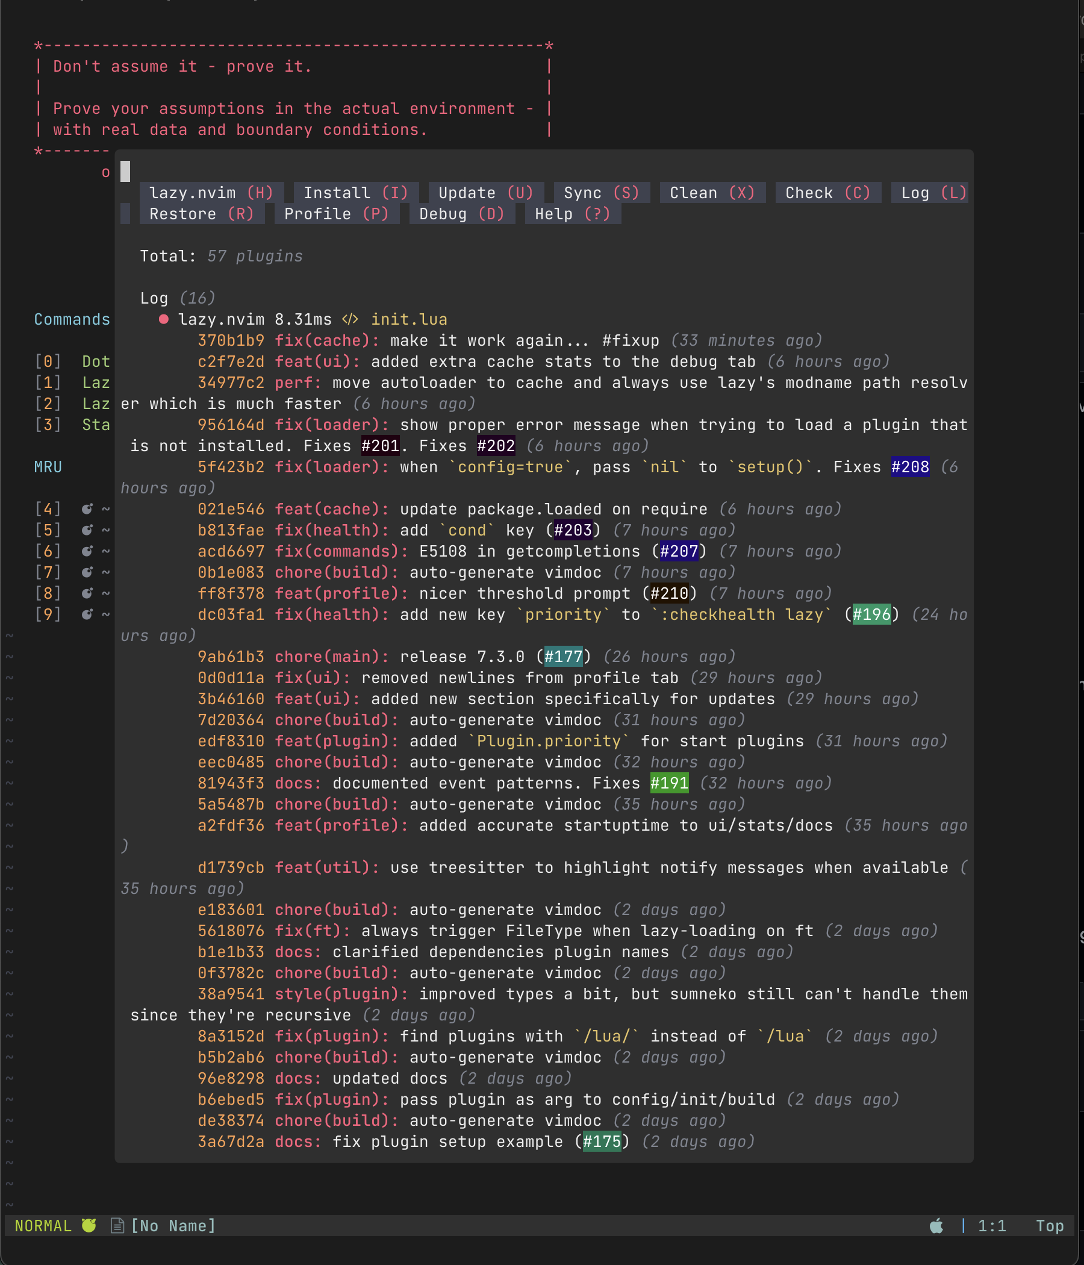Open Check (C) in lazy menu
1084x1265 pixels.
827,193
